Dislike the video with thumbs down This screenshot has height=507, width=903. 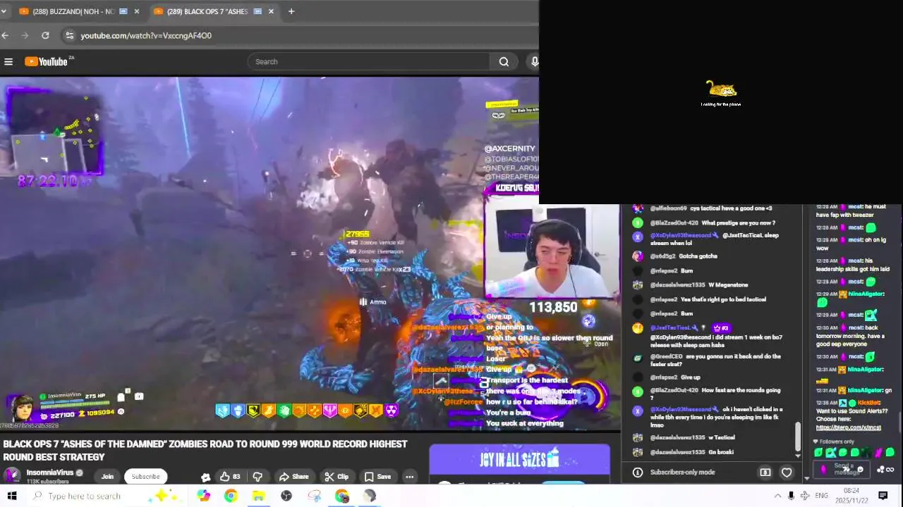tap(257, 477)
